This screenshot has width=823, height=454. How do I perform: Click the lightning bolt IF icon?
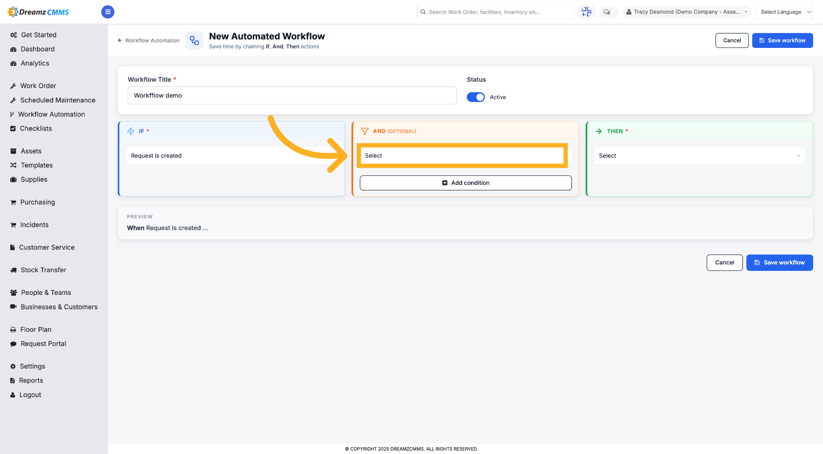tap(131, 131)
